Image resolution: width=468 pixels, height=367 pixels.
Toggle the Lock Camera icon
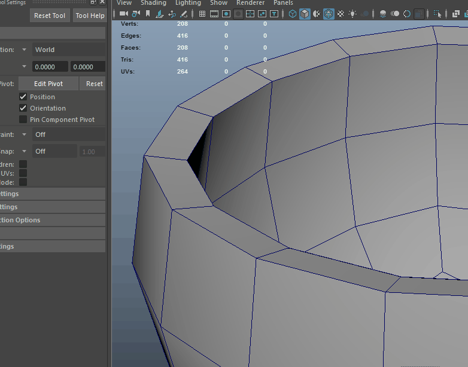pyautogui.click(x=136, y=14)
